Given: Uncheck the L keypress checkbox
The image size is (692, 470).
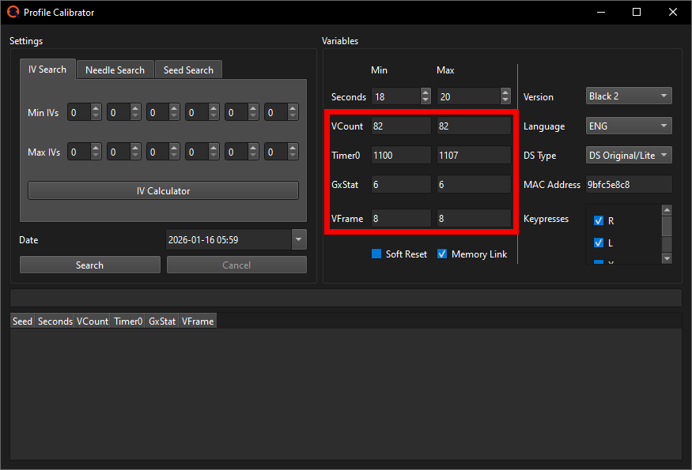Looking at the screenshot, I should [x=599, y=243].
